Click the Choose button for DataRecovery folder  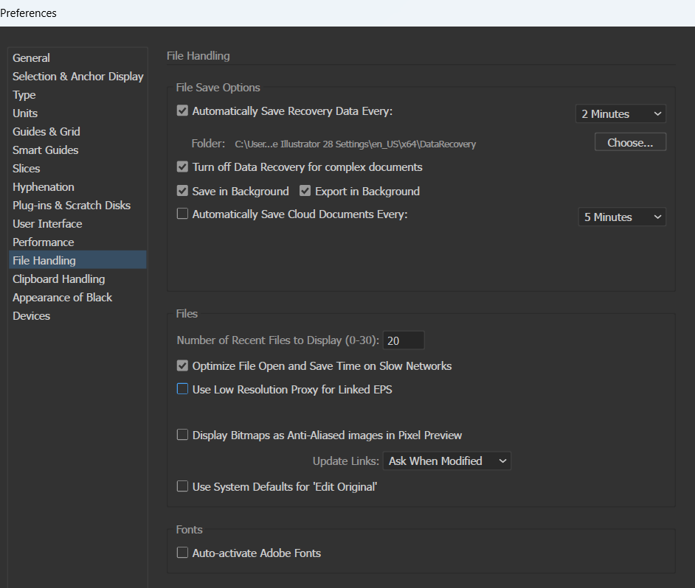[630, 141]
